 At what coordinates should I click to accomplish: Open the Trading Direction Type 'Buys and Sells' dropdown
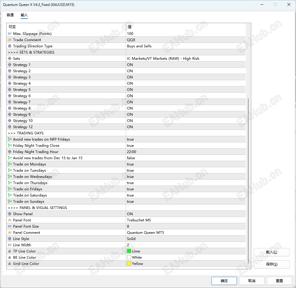pyautogui.click(x=186, y=46)
